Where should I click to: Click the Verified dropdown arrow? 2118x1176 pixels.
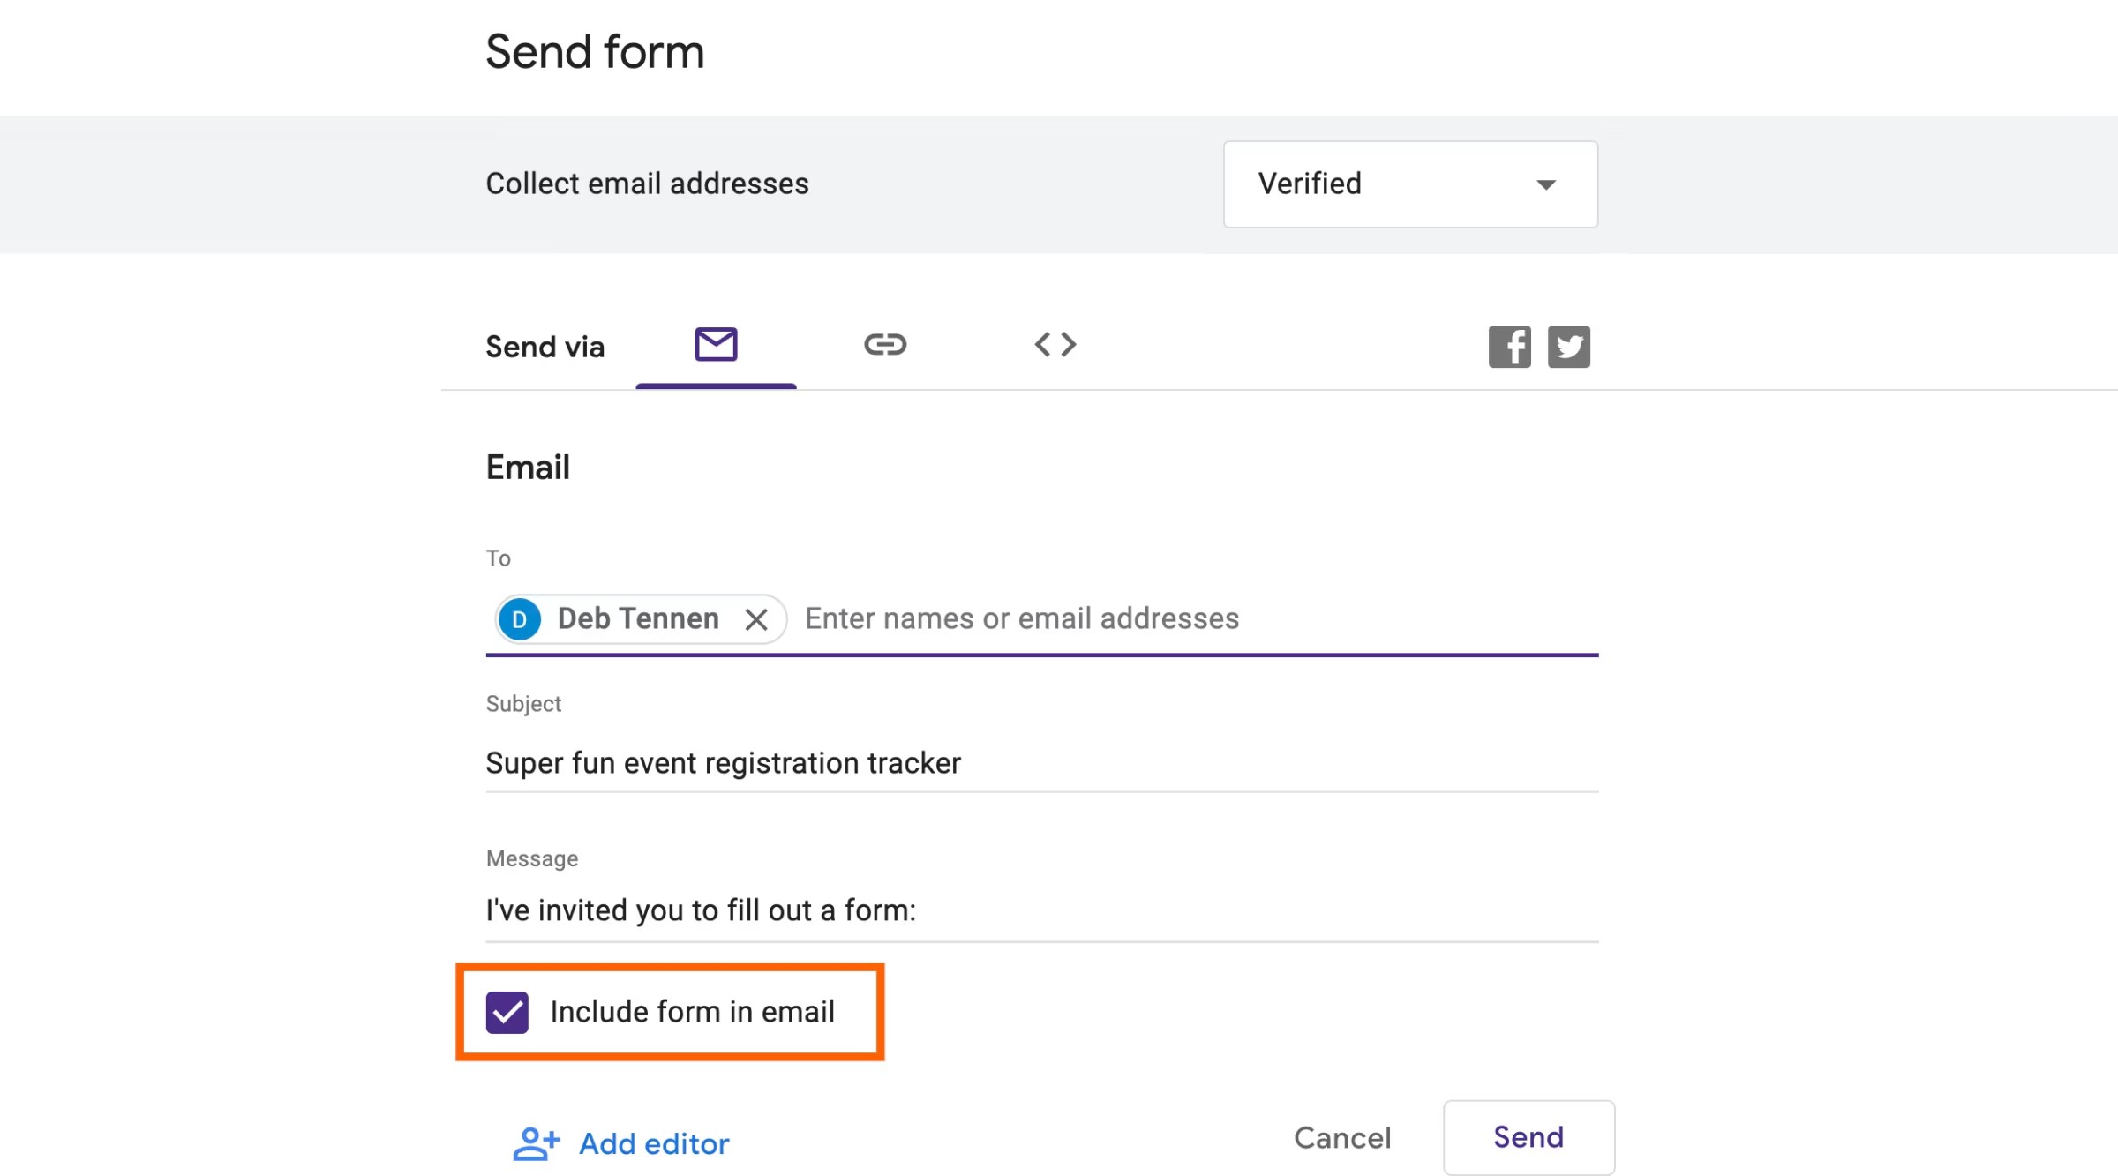(1545, 184)
